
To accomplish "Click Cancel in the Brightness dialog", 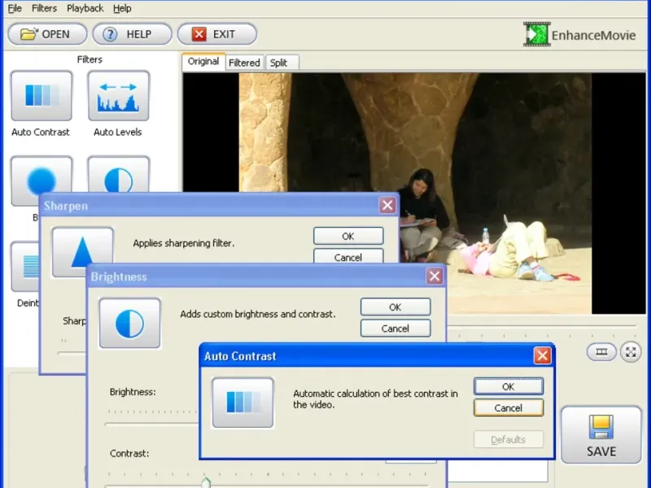I will point(395,329).
